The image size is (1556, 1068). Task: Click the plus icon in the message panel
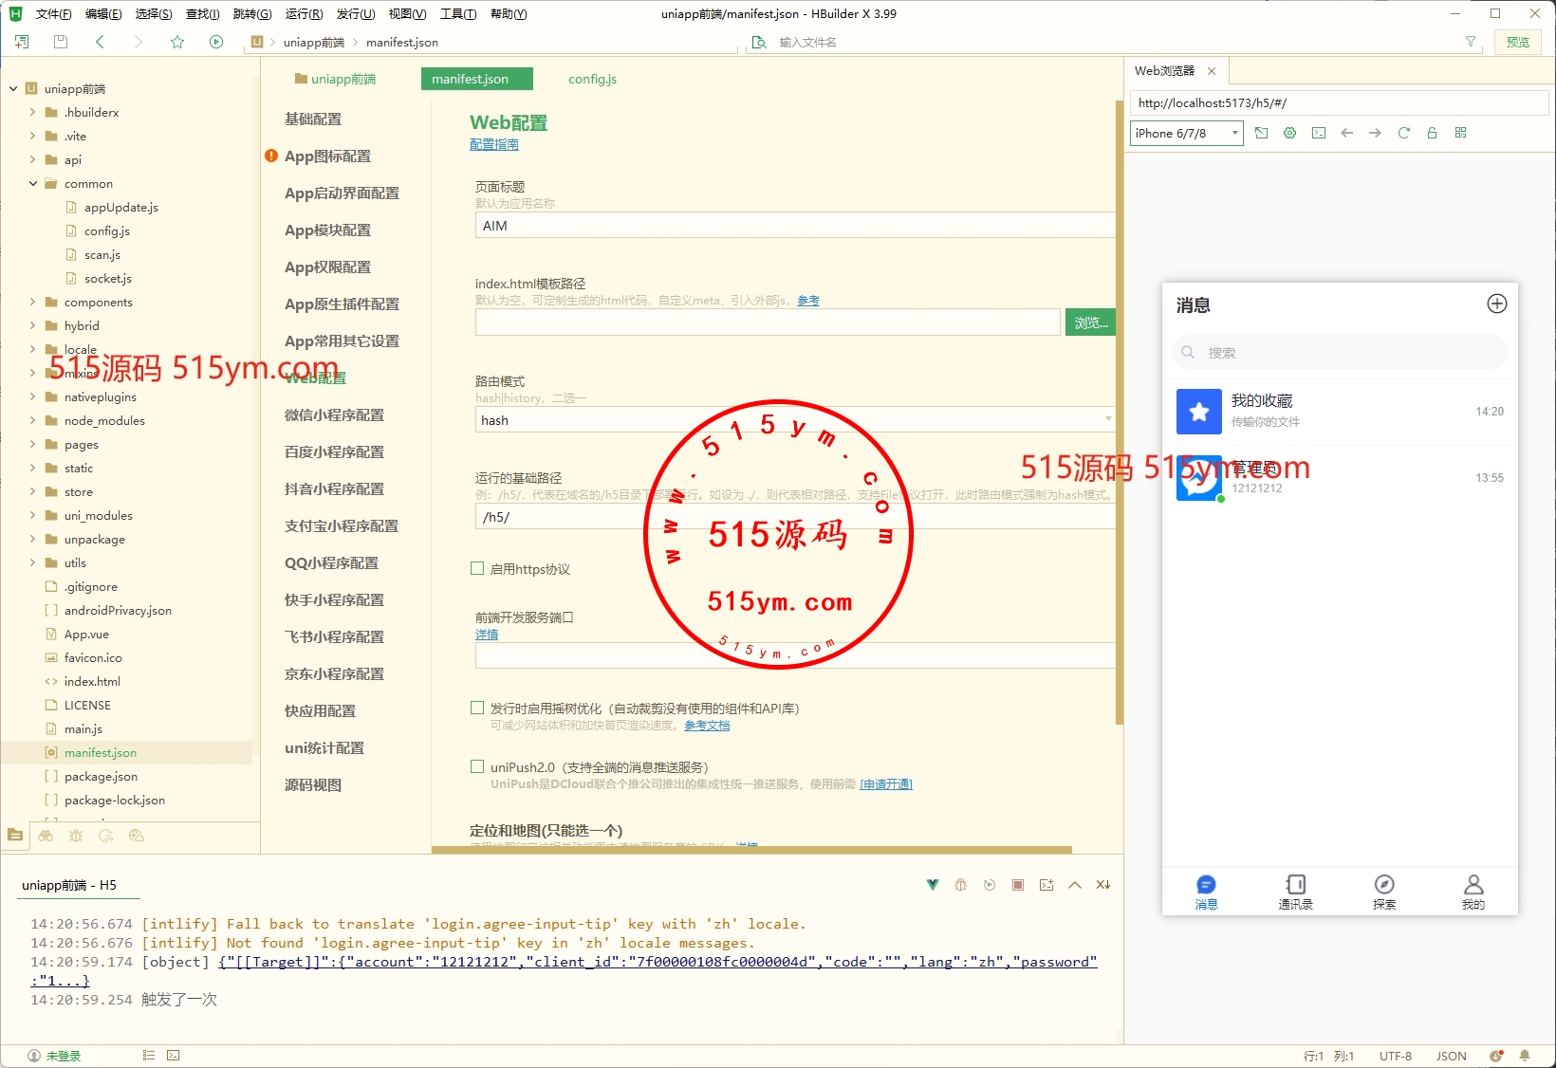[x=1496, y=304]
